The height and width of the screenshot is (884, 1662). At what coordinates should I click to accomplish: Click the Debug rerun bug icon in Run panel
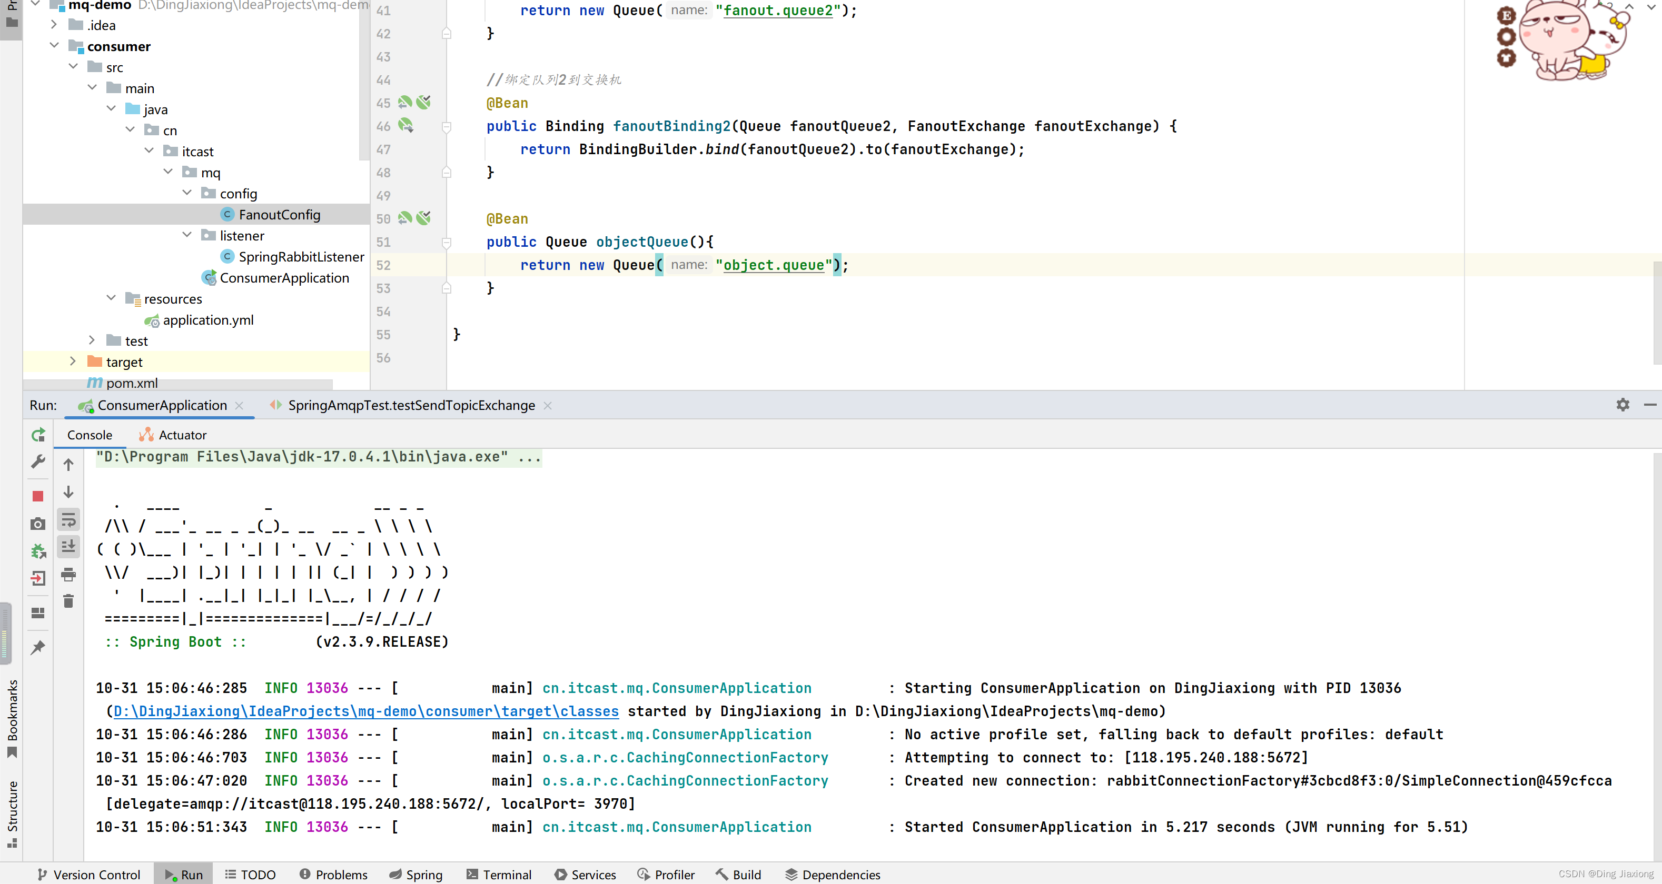38,551
